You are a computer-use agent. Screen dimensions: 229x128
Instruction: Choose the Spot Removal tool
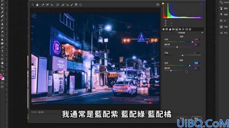(63, 5)
